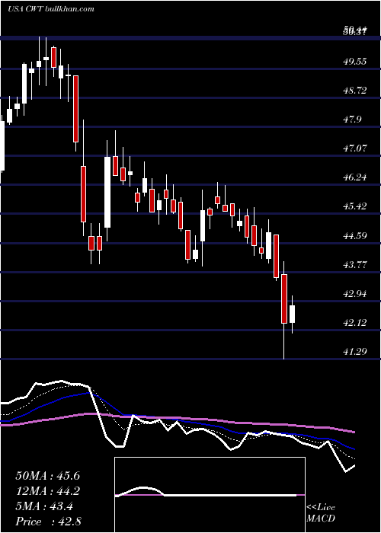Select the 44.59 price axis label
Image resolution: width=381 pixels, height=533 pixels.
tap(355, 235)
